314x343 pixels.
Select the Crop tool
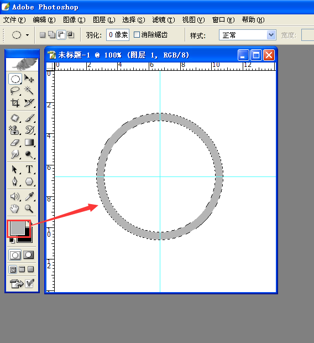click(x=15, y=103)
